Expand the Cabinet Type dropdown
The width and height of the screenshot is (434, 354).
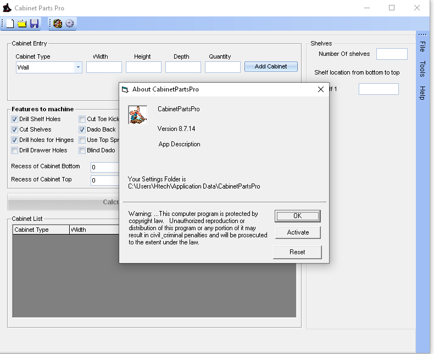click(78, 67)
